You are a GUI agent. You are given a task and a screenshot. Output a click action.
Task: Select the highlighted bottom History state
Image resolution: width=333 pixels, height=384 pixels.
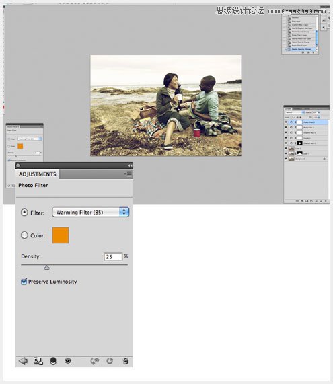301,49
